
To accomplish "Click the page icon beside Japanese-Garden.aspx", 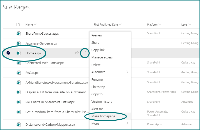I will coord(18,43).
